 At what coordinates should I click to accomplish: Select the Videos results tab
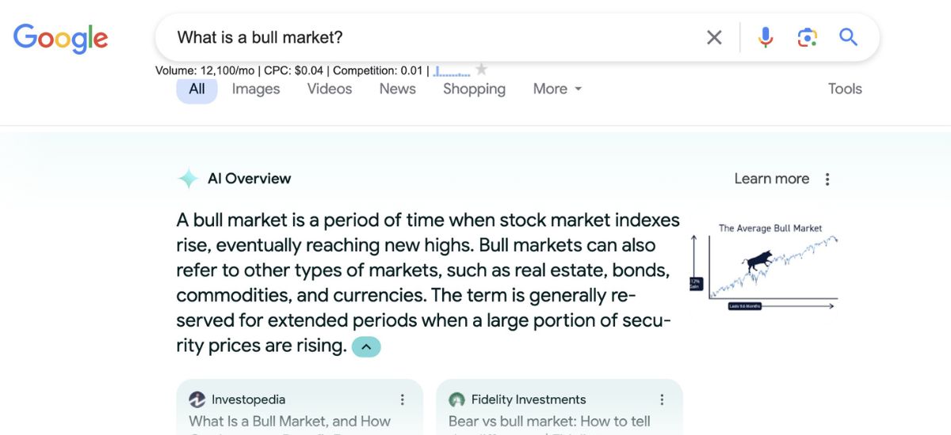pos(330,89)
